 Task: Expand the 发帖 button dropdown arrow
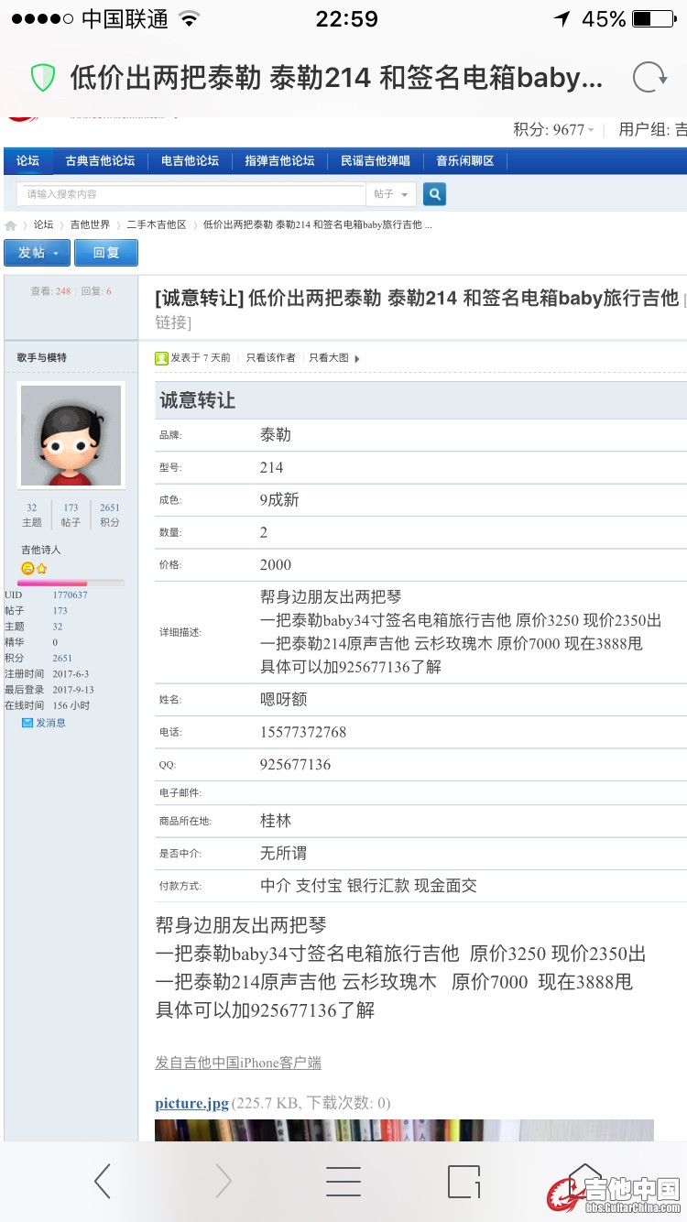tap(56, 253)
